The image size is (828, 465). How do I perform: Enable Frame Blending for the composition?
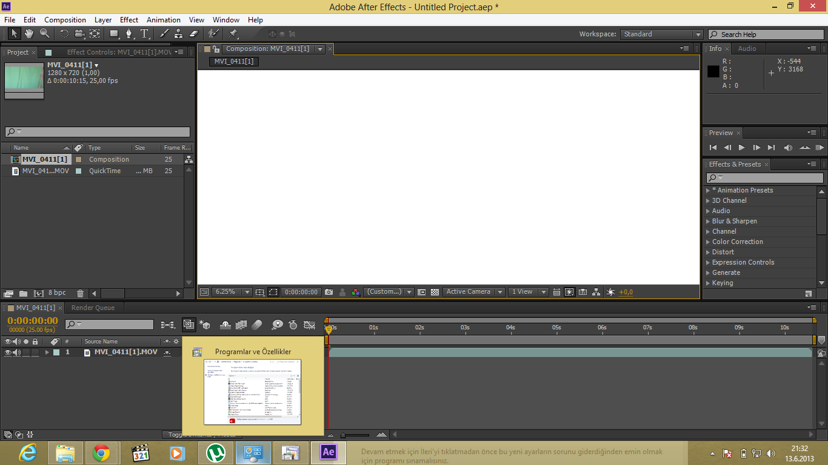click(x=241, y=325)
